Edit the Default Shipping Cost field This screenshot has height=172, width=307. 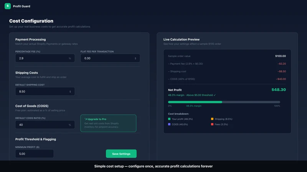[45, 91]
